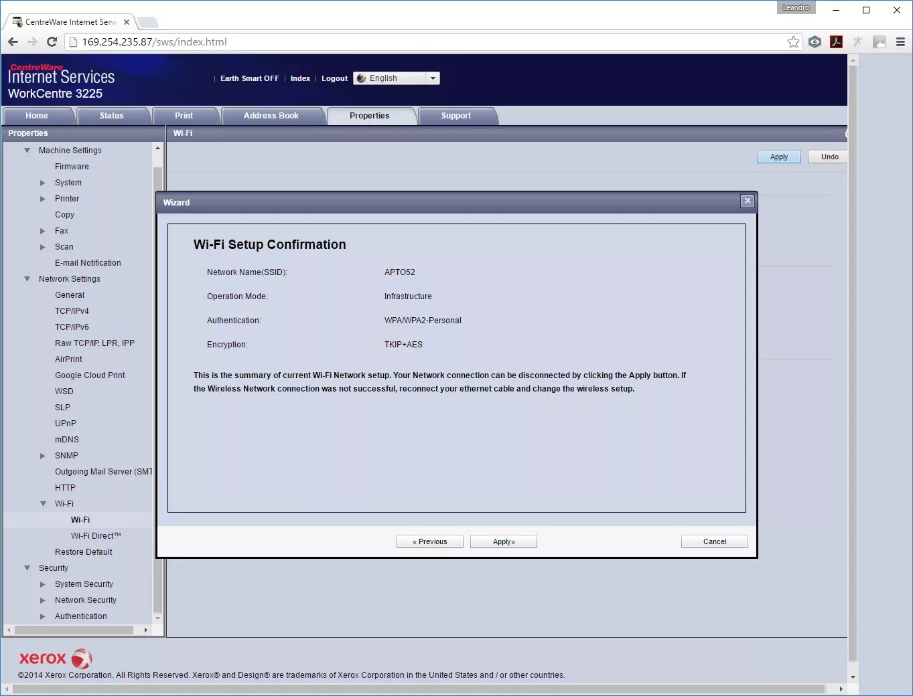Click the page bottom horizontal scrollbar

419,689
